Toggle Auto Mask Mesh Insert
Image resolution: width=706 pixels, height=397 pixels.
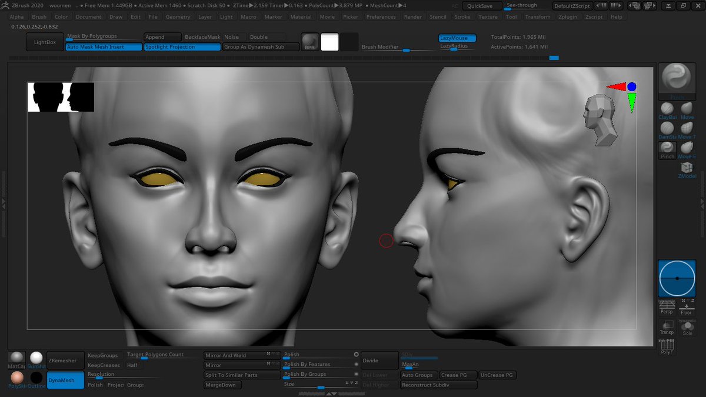[x=104, y=46]
